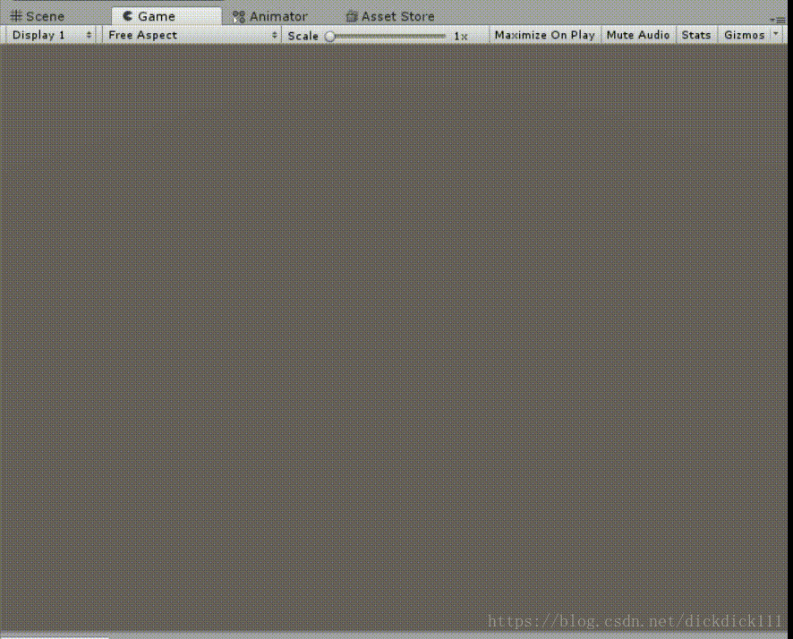This screenshot has width=793, height=639.
Task: Click the Scene tab grid icon
Action: click(16, 16)
